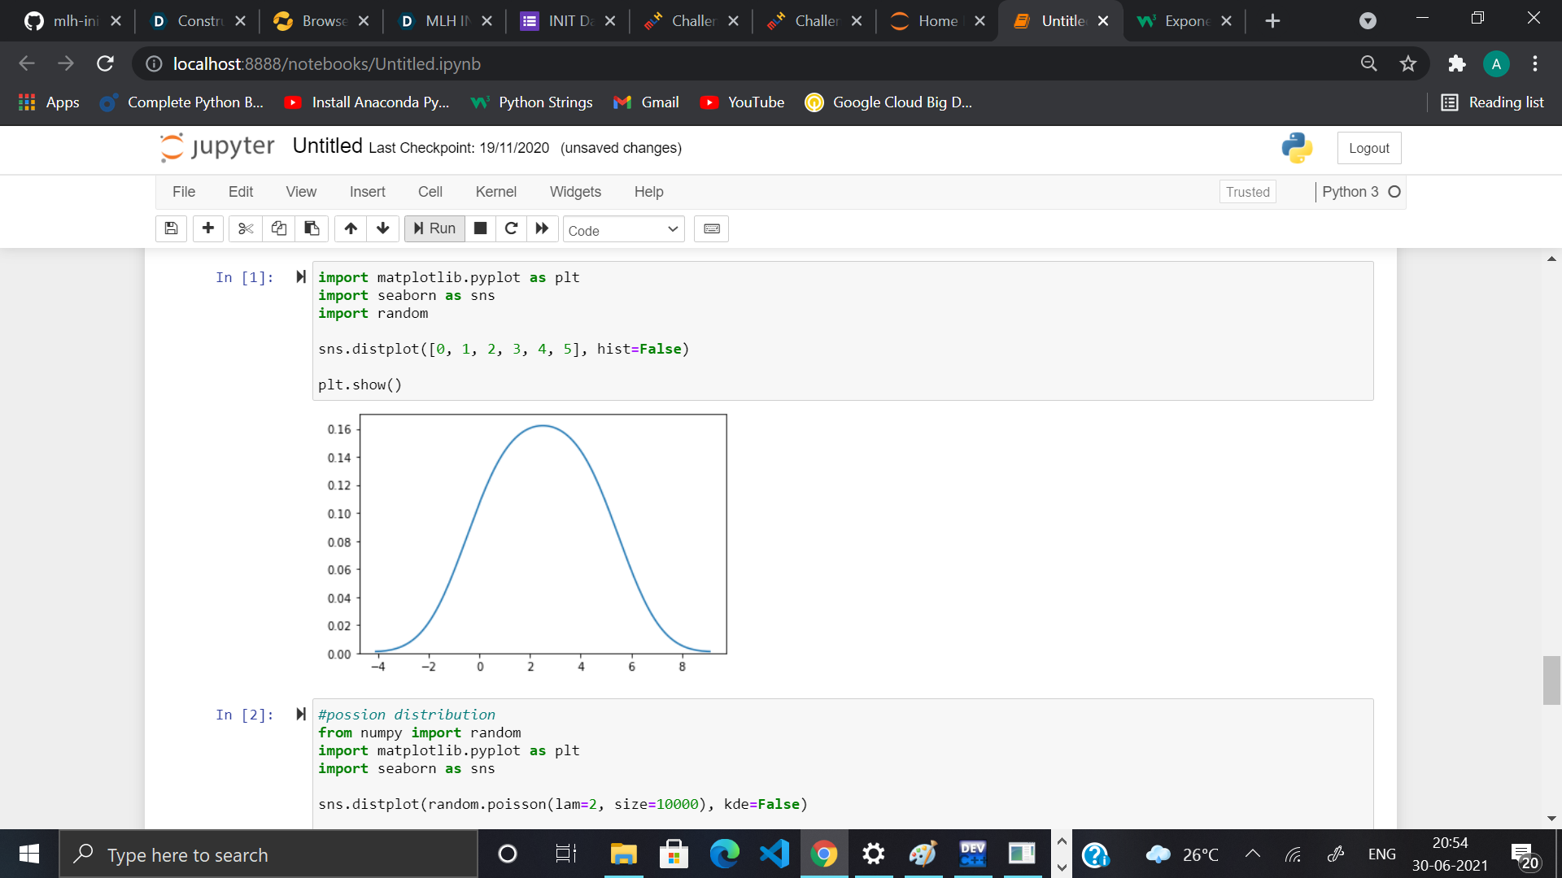1562x878 pixels.
Task: Restart the kernel with the circular arrow
Action: point(511,228)
